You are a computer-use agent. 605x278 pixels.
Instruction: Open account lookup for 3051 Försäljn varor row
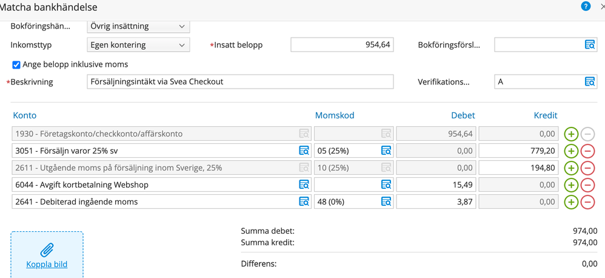click(304, 151)
